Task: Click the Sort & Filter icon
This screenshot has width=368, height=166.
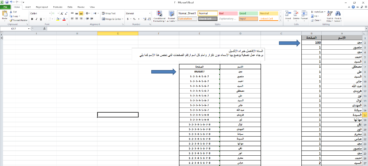Action: click(330, 16)
